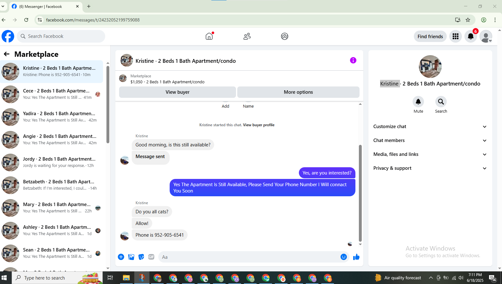Open Betzabeth's apartment conversation

click(x=51, y=185)
